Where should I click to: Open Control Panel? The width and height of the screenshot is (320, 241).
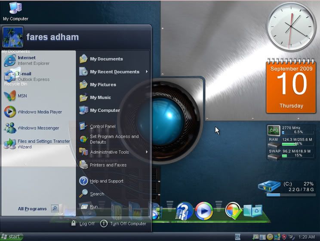[x=113, y=126]
